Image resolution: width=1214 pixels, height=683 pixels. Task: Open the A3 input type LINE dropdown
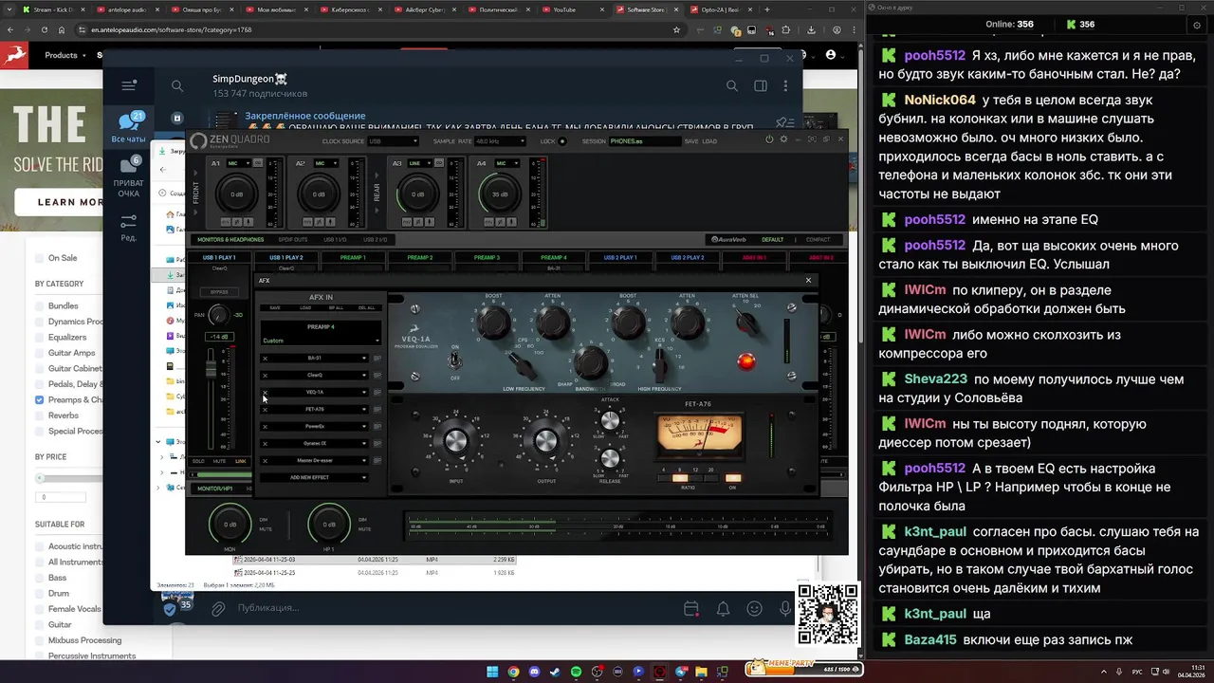coord(421,163)
